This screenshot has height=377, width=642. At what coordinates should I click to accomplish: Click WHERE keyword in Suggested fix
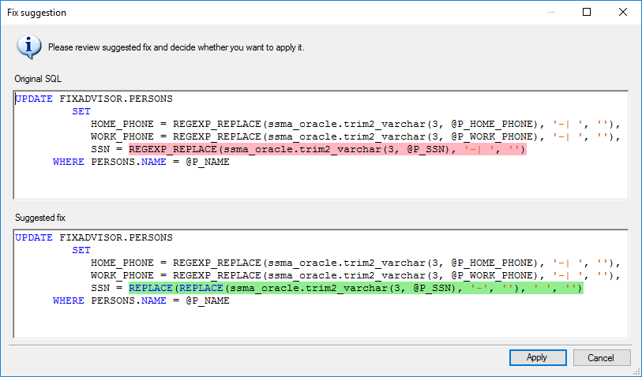(x=69, y=300)
